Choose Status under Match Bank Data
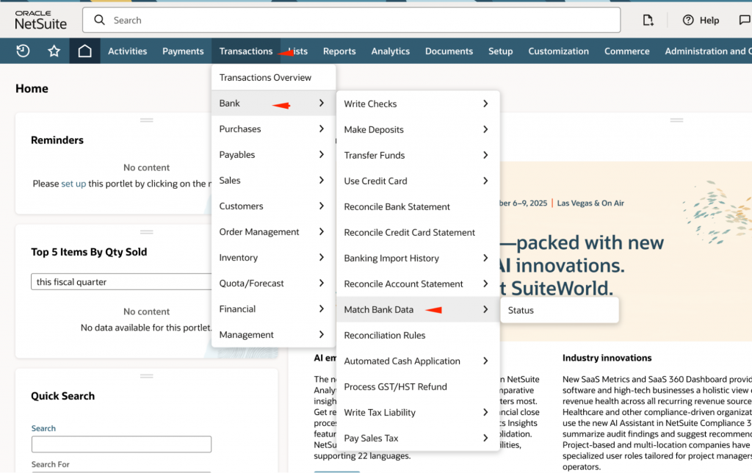The height and width of the screenshot is (473, 752). 521,311
